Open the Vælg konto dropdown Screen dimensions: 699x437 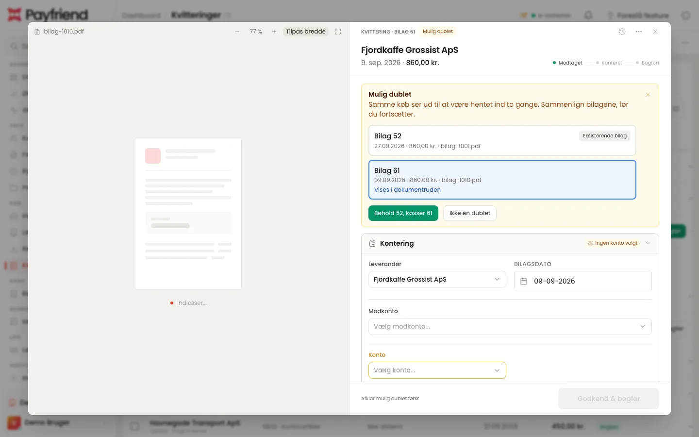pyautogui.click(x=437, y=370)
